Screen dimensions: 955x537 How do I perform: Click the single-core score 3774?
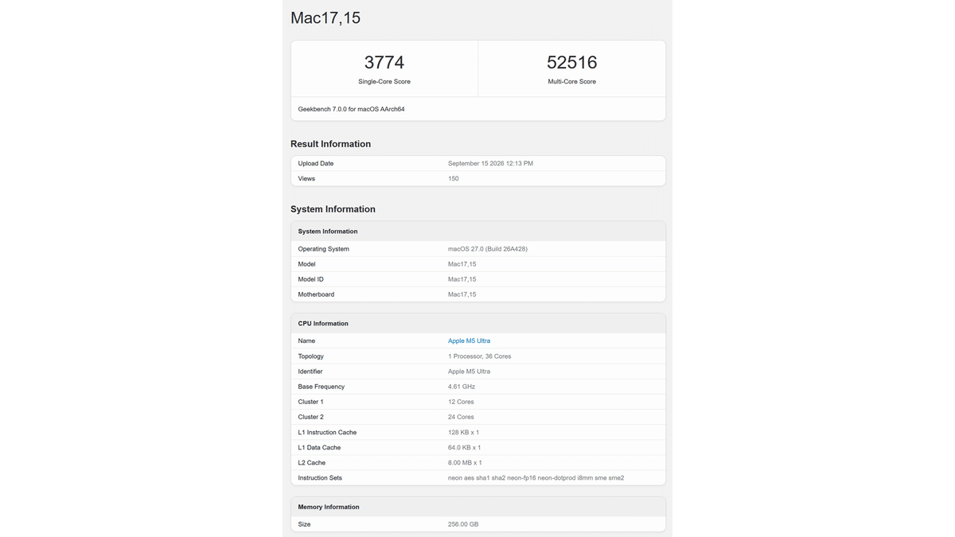pyautogui.click(x=384, y=62)
